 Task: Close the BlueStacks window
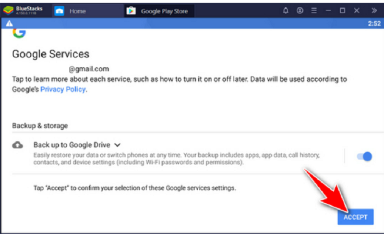357,11
